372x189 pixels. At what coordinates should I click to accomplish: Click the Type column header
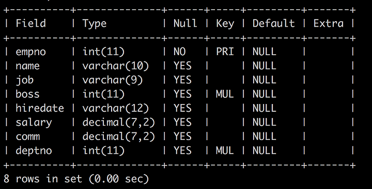pyautogui.click(x=95, y=24)
